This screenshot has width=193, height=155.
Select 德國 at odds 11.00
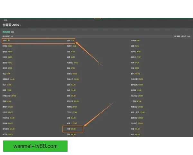coord(135,46)
